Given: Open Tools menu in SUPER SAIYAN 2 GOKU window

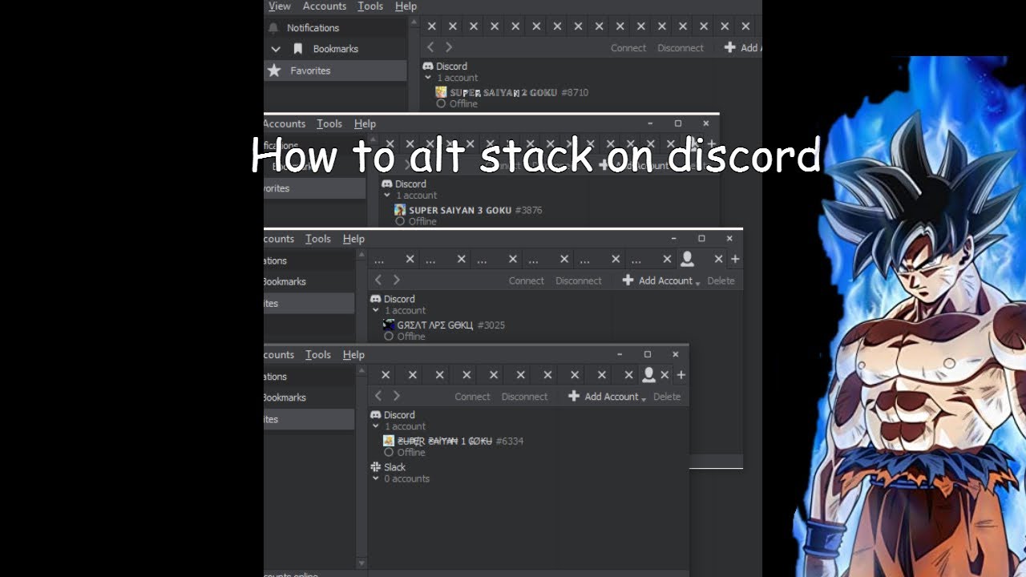Looking at the screenshot, I should click(370, 6).
